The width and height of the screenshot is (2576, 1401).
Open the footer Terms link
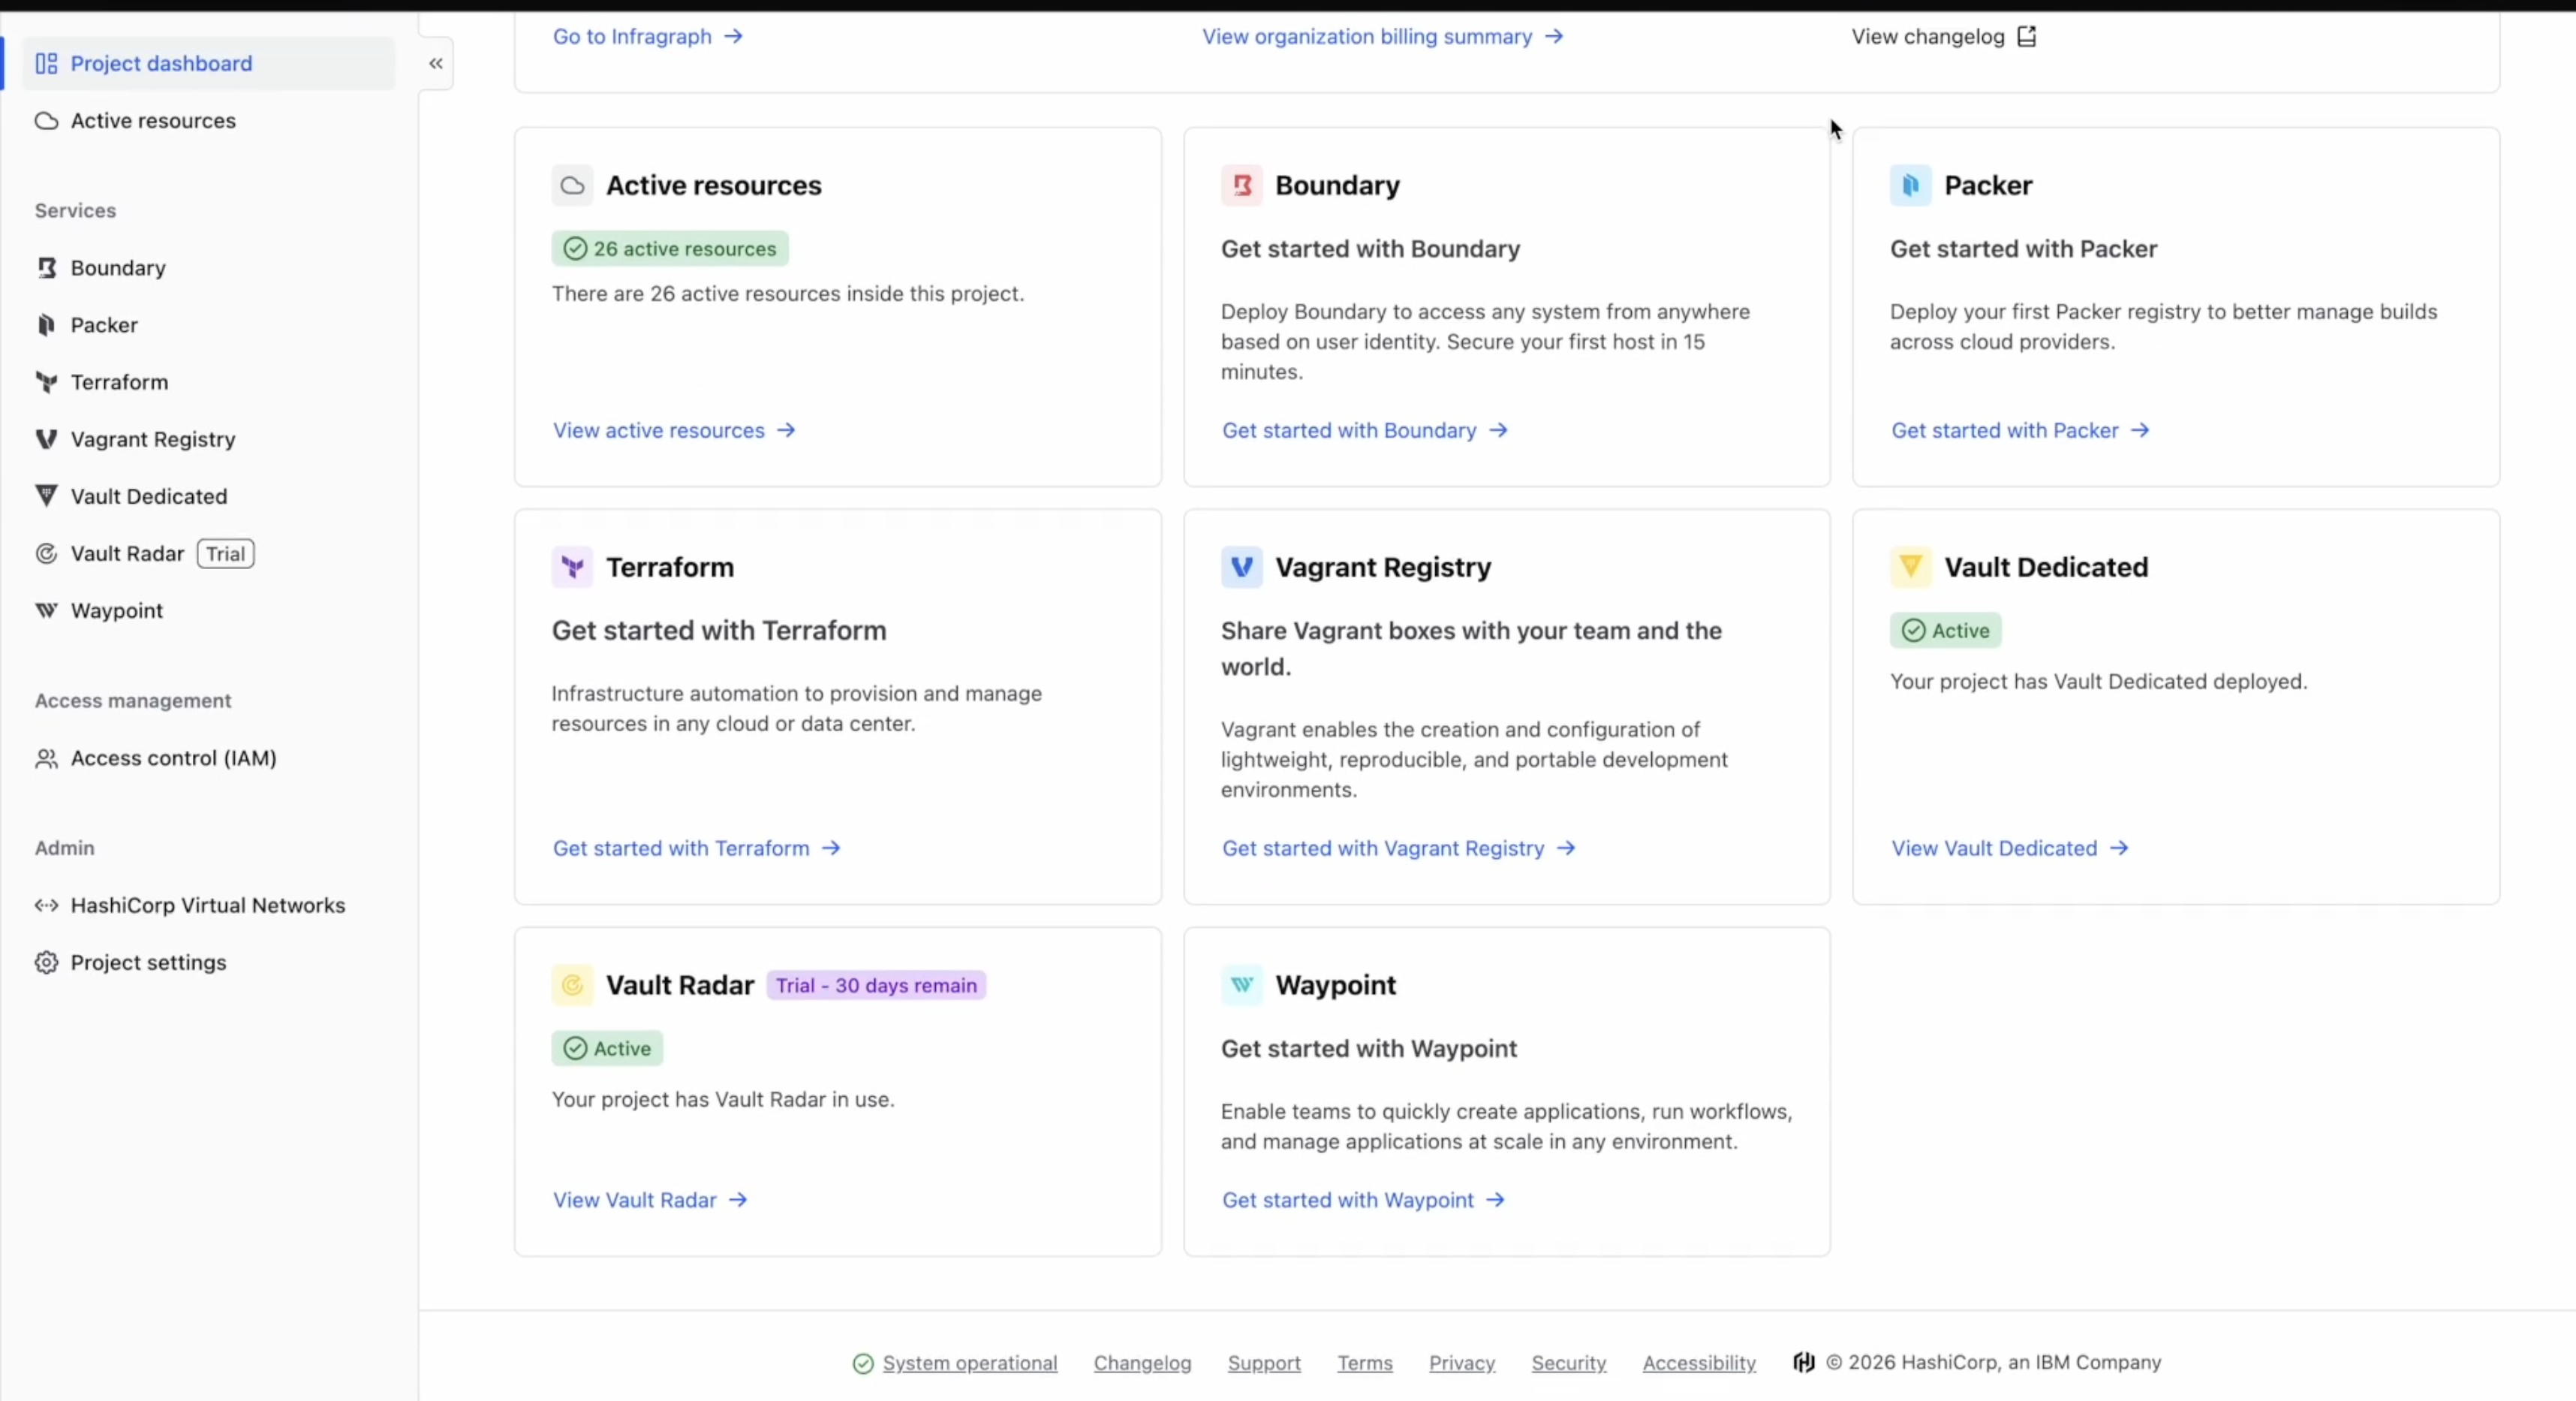pyautogui.click(x=1365, y=1363)
